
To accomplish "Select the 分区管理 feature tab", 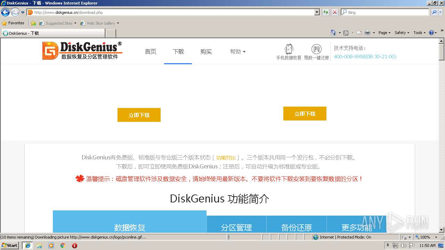I will pyautogui.click(x=236, y=224).
